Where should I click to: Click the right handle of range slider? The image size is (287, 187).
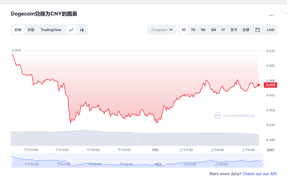click(263, 160)
